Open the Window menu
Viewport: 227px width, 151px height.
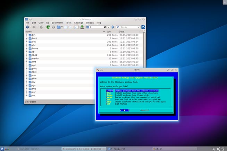pyautogui.click(x=90, y=23)
